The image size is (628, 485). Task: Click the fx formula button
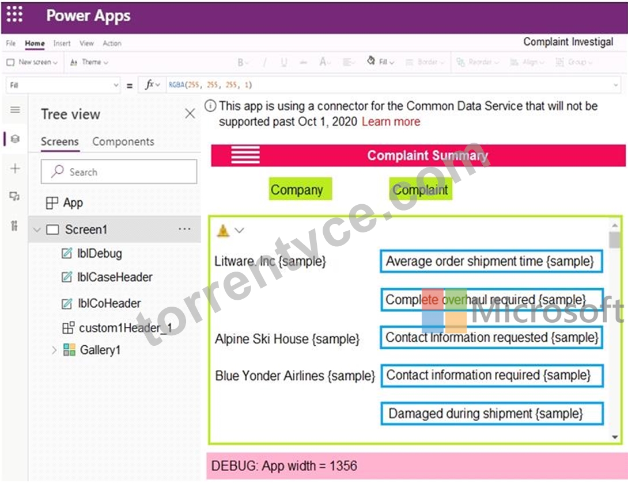point(152,85)
